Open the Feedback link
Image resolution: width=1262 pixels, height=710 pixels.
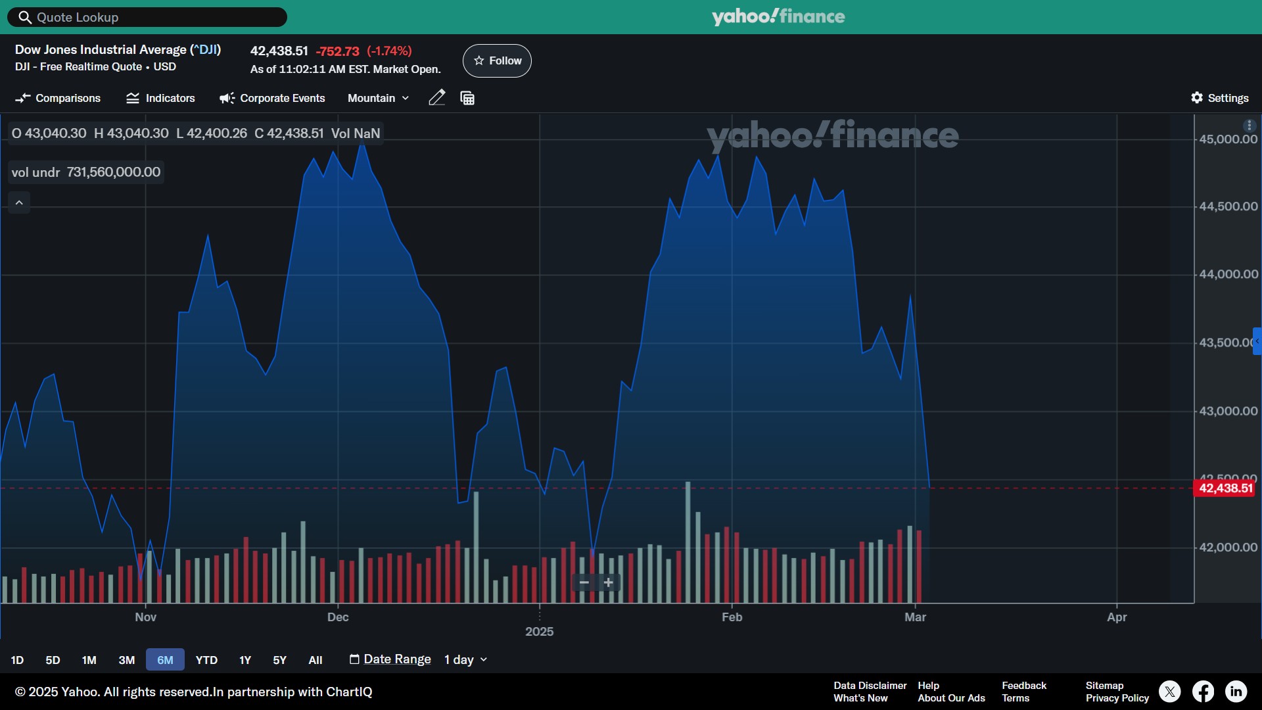pyautogui.click(x=1024, y=686)
